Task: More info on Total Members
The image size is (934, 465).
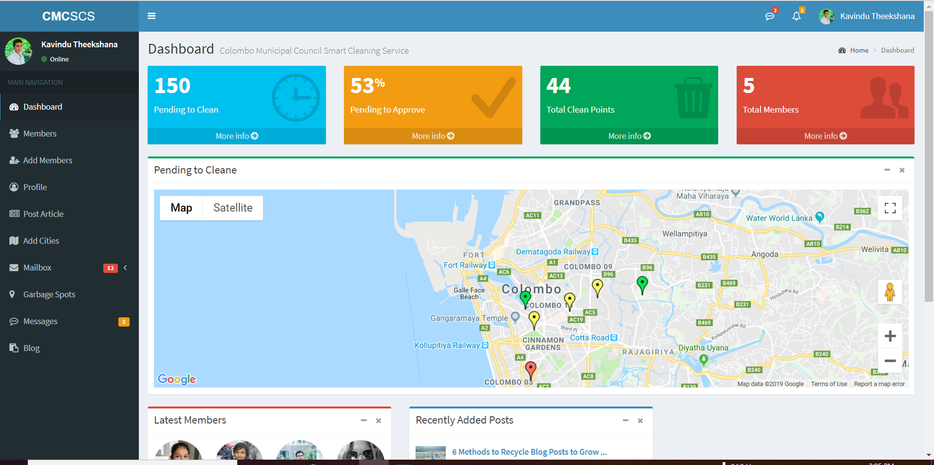Action: click(x=825, y=136)
